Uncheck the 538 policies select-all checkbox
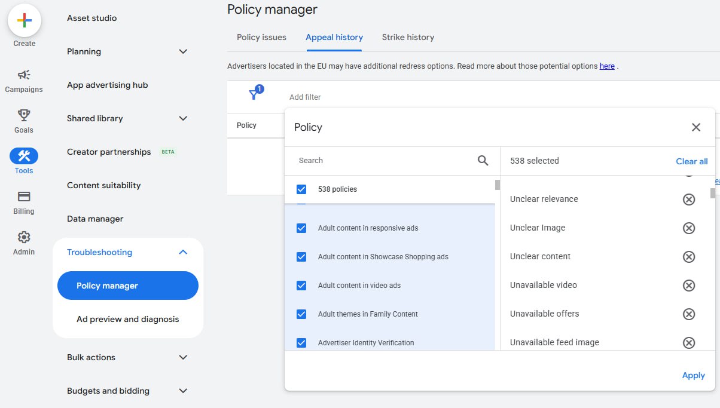Screen dimensions: 720x408 (301, 189)
